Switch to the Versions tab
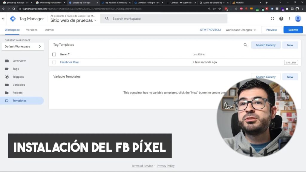The height and width of the screenshot is (172, 306). pyautogui.click(x=32, y=30)
